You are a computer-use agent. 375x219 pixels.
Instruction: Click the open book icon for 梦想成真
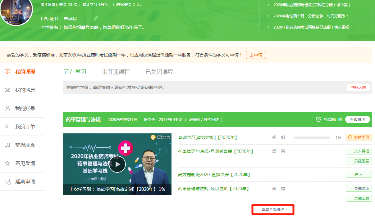pyautogui.click(x=8, y=145)
